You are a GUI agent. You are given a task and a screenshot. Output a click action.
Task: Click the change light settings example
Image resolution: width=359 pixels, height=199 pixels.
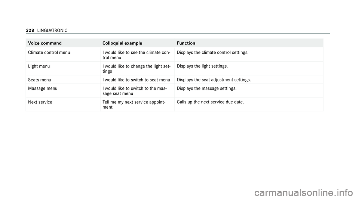135,68
